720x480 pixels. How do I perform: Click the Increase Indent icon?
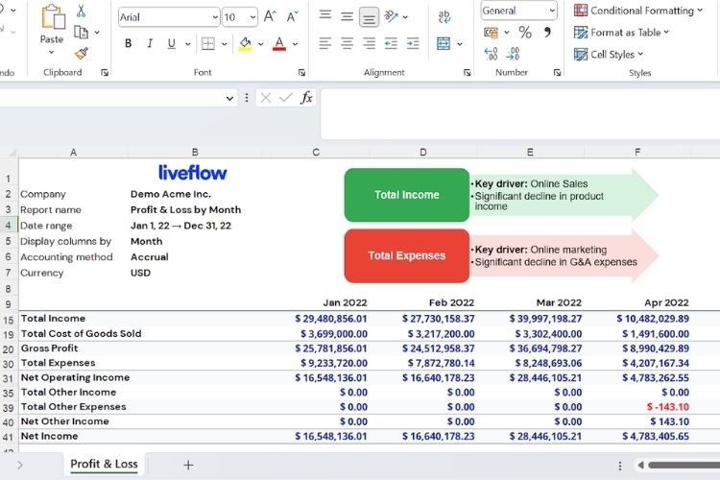[x=413, y=43]
